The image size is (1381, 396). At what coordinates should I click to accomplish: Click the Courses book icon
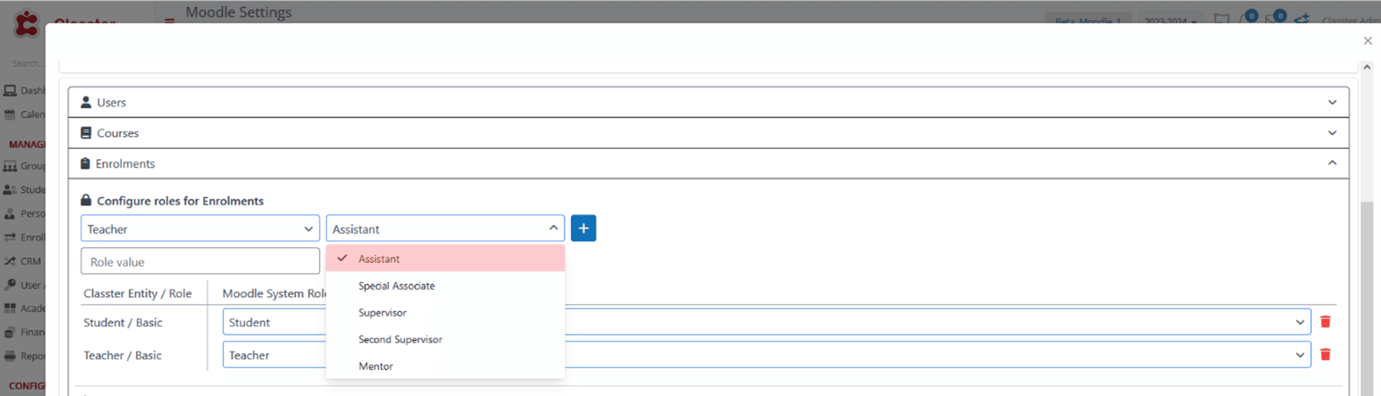pos(86,132)
